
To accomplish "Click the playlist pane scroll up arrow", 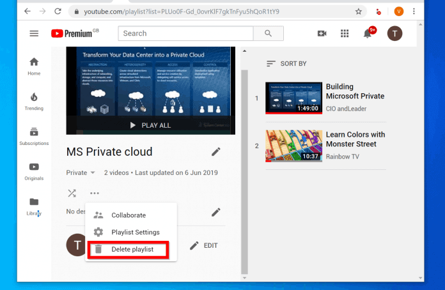I will point(244,51).
